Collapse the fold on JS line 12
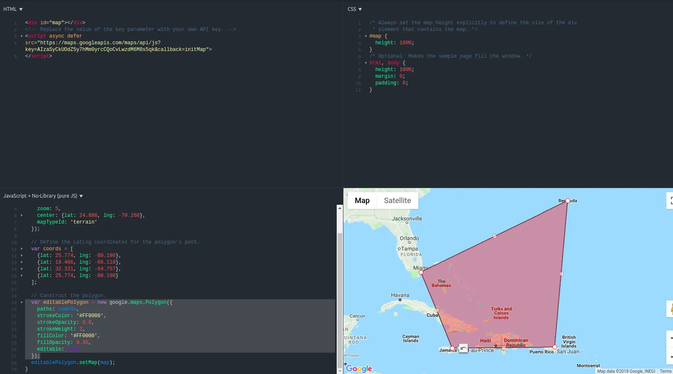673x374 pixels. coord(22,256)
